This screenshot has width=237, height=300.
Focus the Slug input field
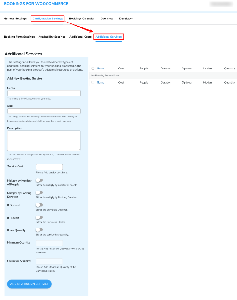[x=44, y=111]
